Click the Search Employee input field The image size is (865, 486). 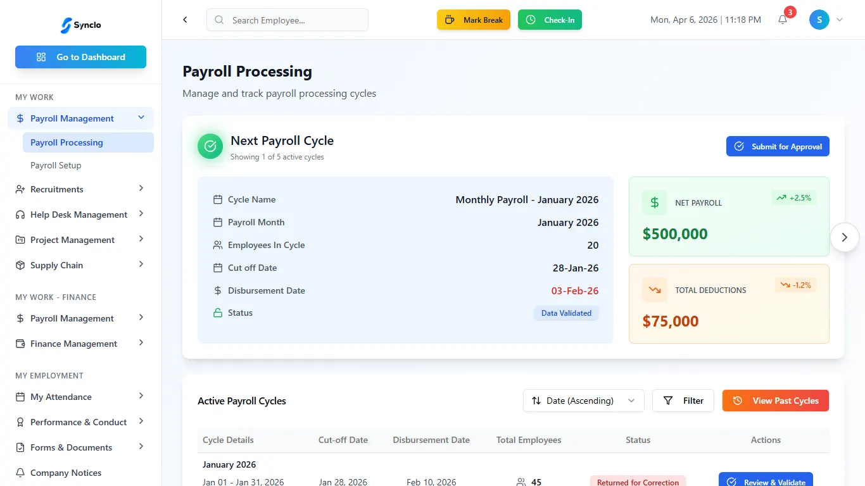click(287, 20)
